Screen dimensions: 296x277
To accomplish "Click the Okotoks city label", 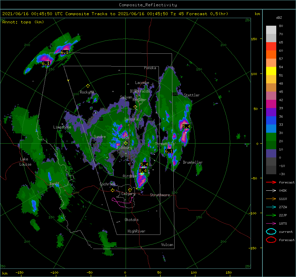I will coord(132,220).
